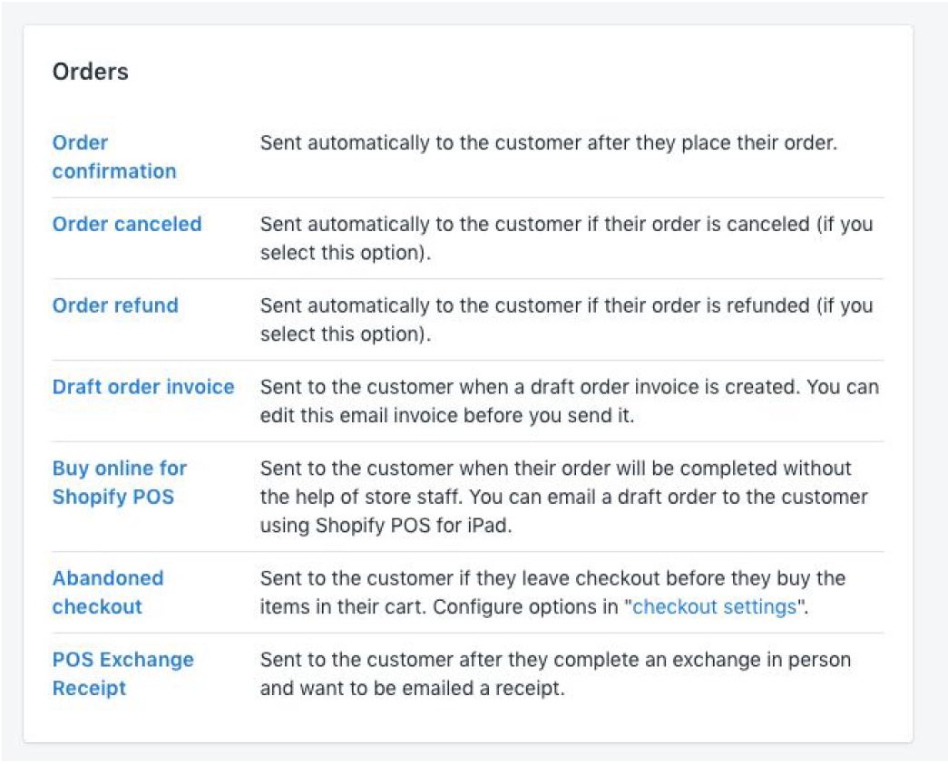Open the Buy online for Shopify POS template
Image resolution: width=948 pixels, height=764 pixels.
click(118, 482)
